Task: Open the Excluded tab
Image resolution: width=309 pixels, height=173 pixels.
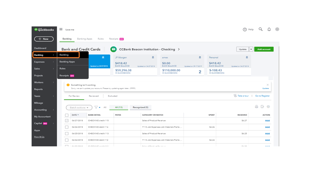Action: 113,96
